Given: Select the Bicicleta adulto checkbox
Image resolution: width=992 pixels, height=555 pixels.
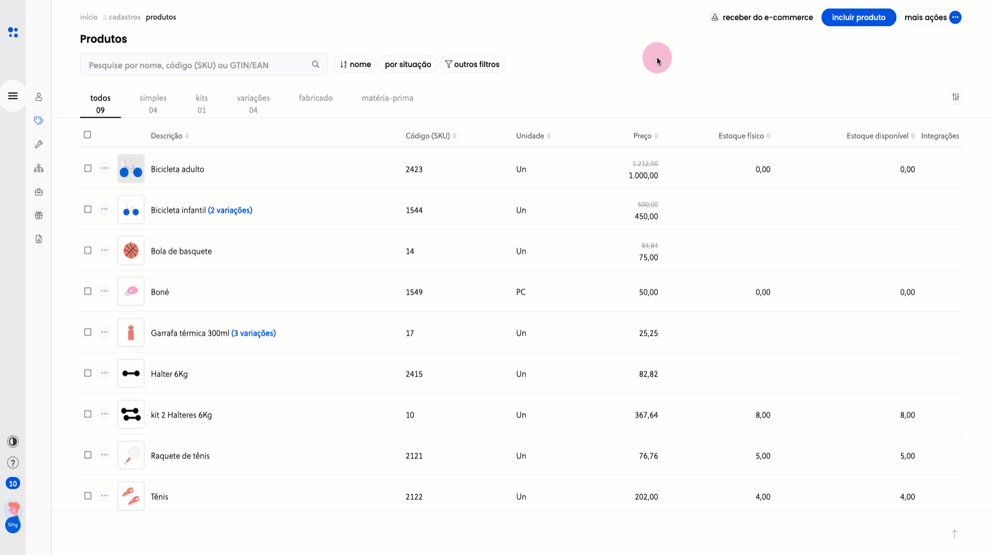Looking at the screenshot, I should click(88, 168).
